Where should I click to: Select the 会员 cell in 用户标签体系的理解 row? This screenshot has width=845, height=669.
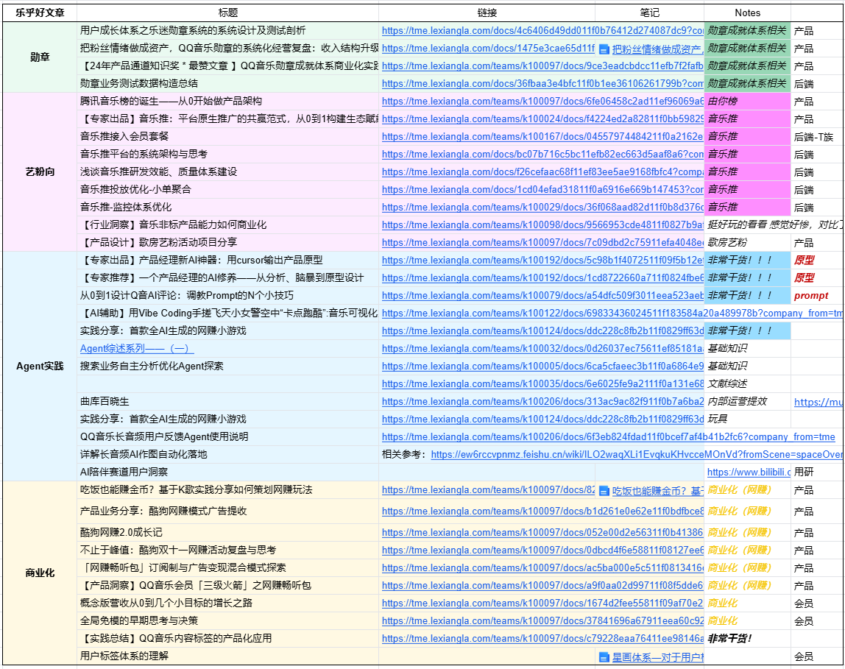(x=816, y=656)
